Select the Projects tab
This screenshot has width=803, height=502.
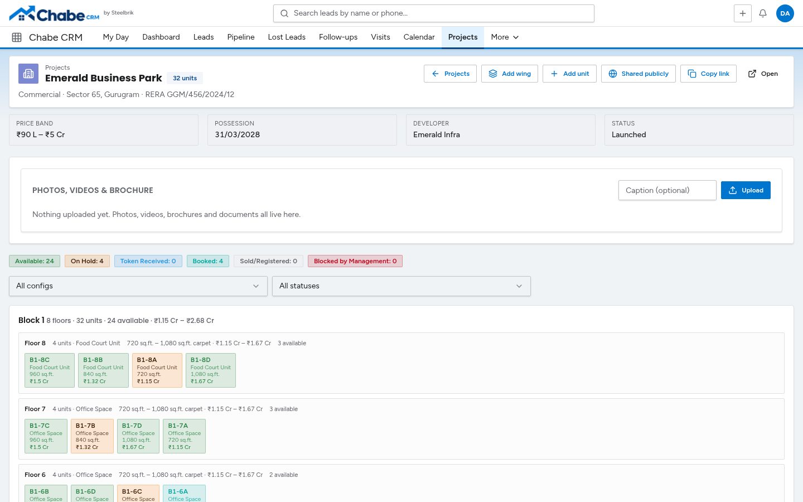tap(463, 37)
